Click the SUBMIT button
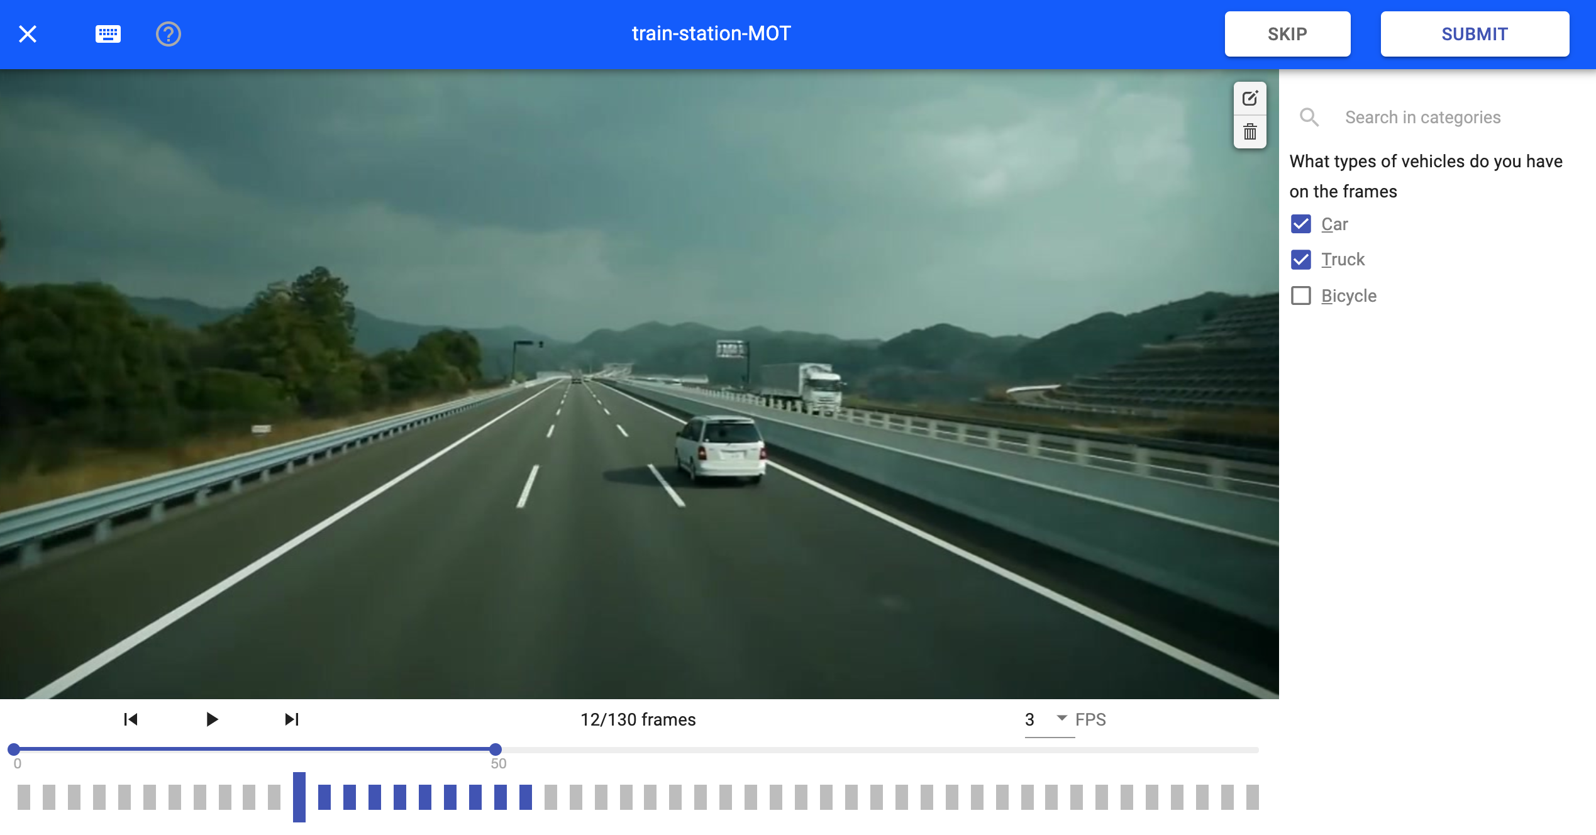The height and width of the screenshot is (835, 1596). point(1474,34)
